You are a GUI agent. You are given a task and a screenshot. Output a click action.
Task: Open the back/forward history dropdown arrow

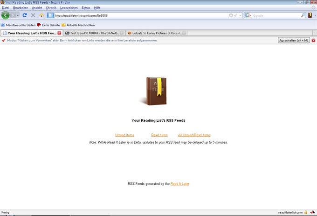click(18, 15)
